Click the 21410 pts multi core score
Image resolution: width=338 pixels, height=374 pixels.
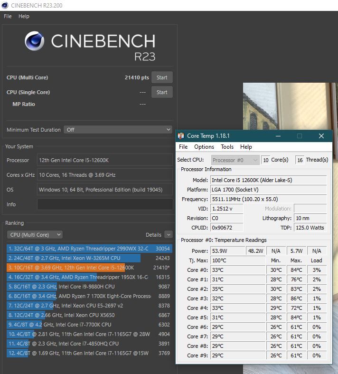[137, 77]
